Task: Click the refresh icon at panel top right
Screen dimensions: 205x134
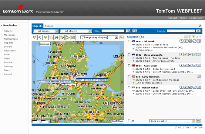Action: click(x=200, y=26)
